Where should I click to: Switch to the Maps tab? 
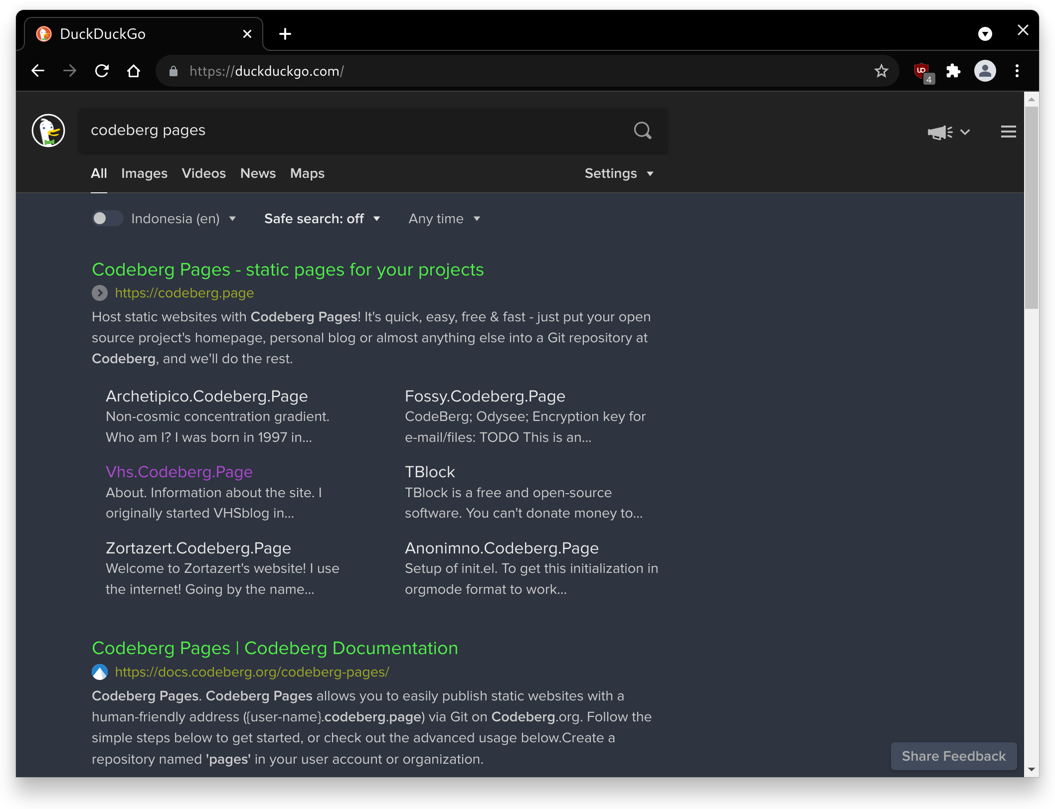[x=307, y=173]
